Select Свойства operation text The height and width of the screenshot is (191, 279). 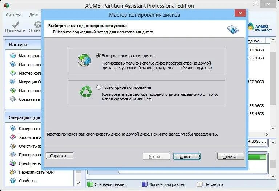pyautogui.click(x=28, y=181)
